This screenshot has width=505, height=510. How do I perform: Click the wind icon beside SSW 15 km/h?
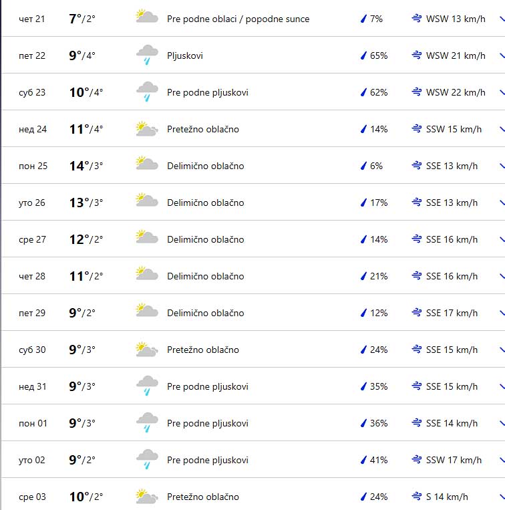(x=417, y=129)
